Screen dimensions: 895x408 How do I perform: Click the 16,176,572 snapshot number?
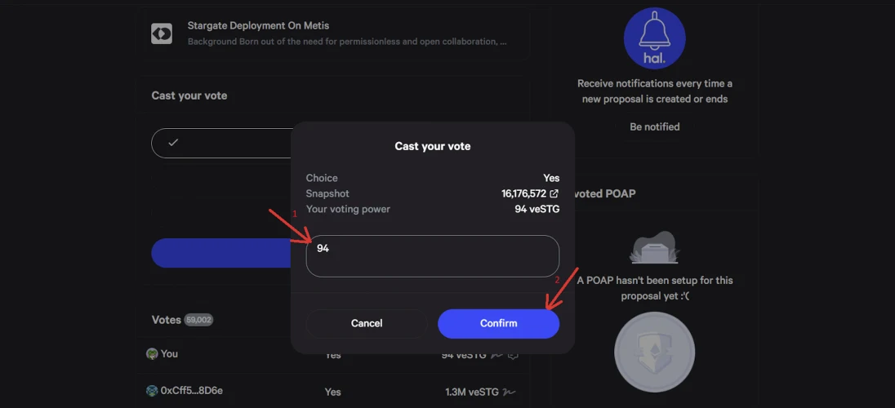(524, 193)
